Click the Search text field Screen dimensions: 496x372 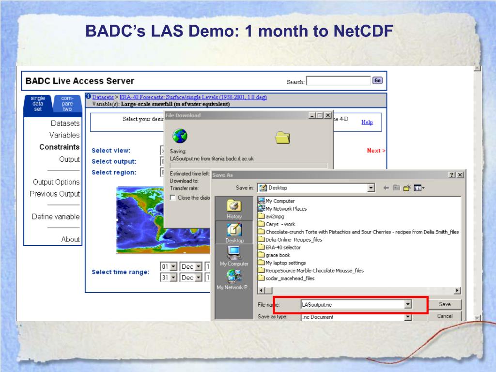coord(338,81)
